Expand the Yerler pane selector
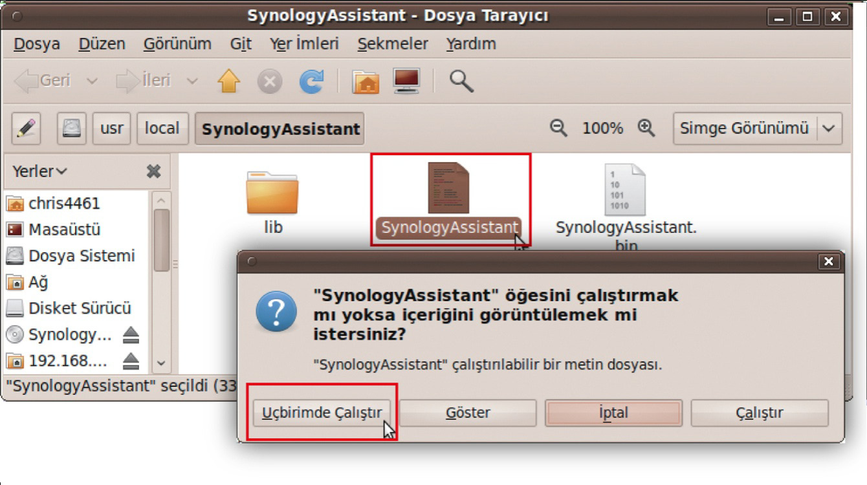867x485 pixels. [x=39, y=171]
